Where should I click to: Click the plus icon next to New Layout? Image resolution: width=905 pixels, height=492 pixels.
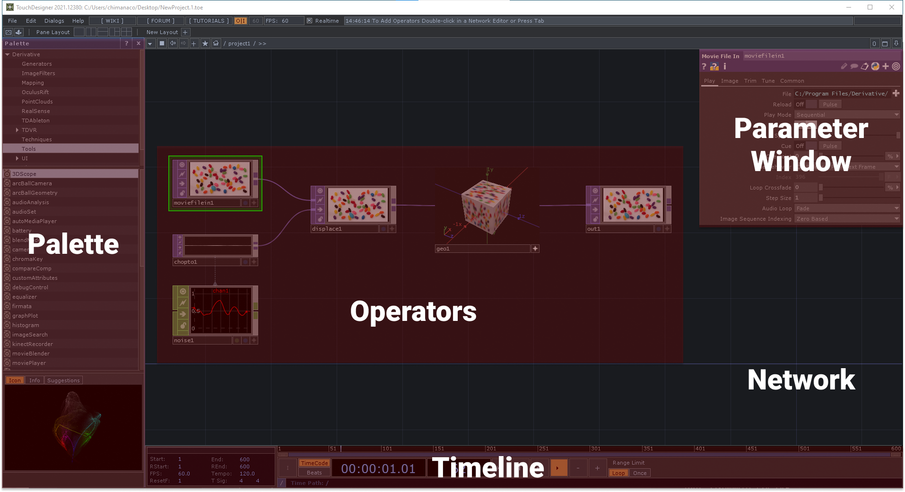coord(185,32)
